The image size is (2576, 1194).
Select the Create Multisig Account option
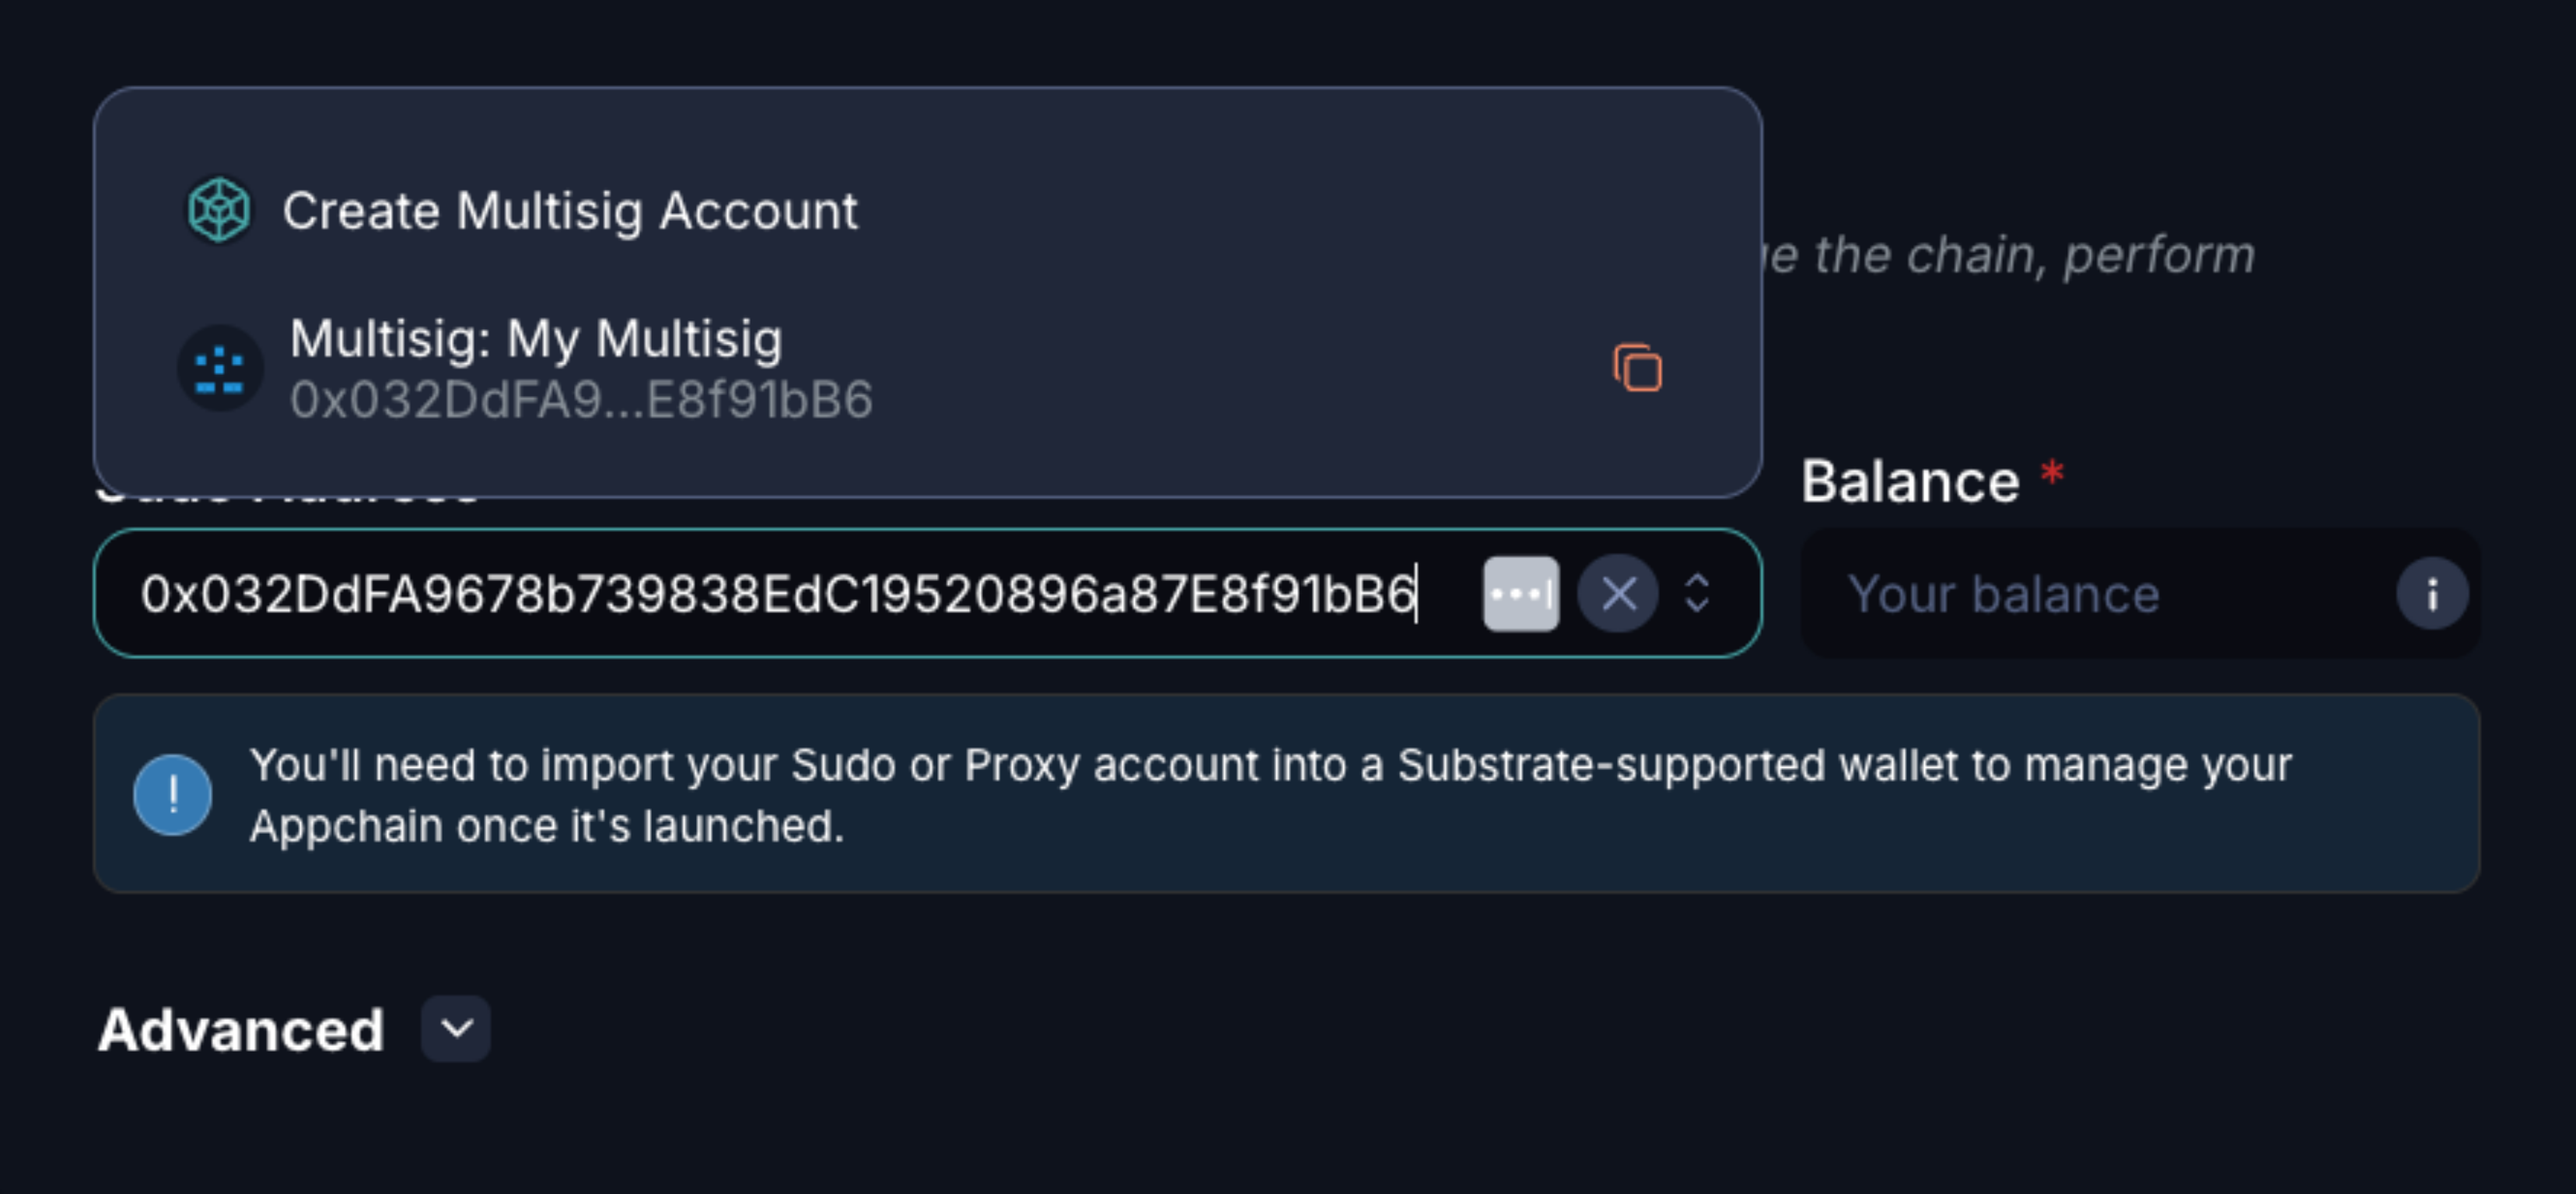pyautogui.click(x=570, y=211)
